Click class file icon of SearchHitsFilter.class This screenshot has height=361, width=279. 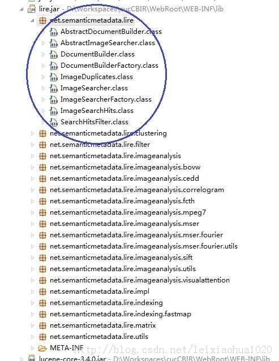tap(54, 122)
